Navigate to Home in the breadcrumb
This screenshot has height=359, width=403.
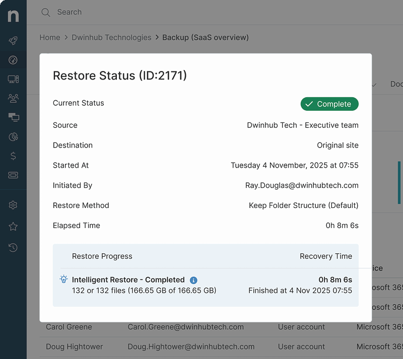[50, 37]
